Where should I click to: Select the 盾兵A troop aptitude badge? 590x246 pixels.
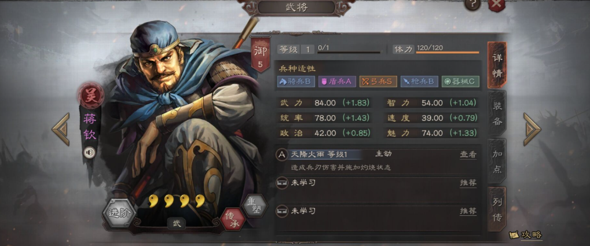[337, 81]
